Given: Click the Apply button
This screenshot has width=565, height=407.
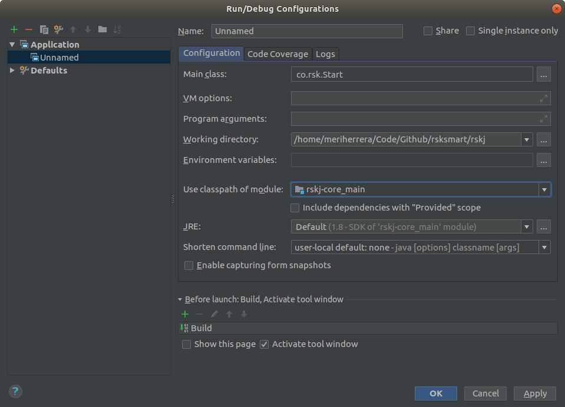Looking at the screenshot, I should click(x=535, y=393).
